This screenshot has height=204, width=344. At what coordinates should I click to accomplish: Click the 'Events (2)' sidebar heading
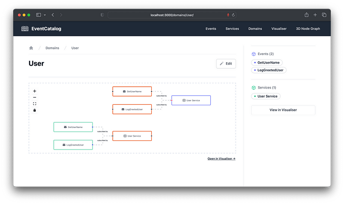click(x=265, y=54)
